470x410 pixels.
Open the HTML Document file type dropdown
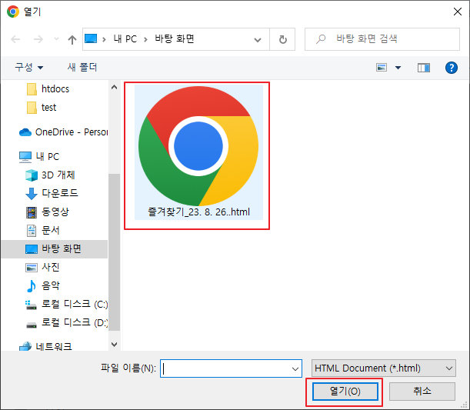pos(384,368)
